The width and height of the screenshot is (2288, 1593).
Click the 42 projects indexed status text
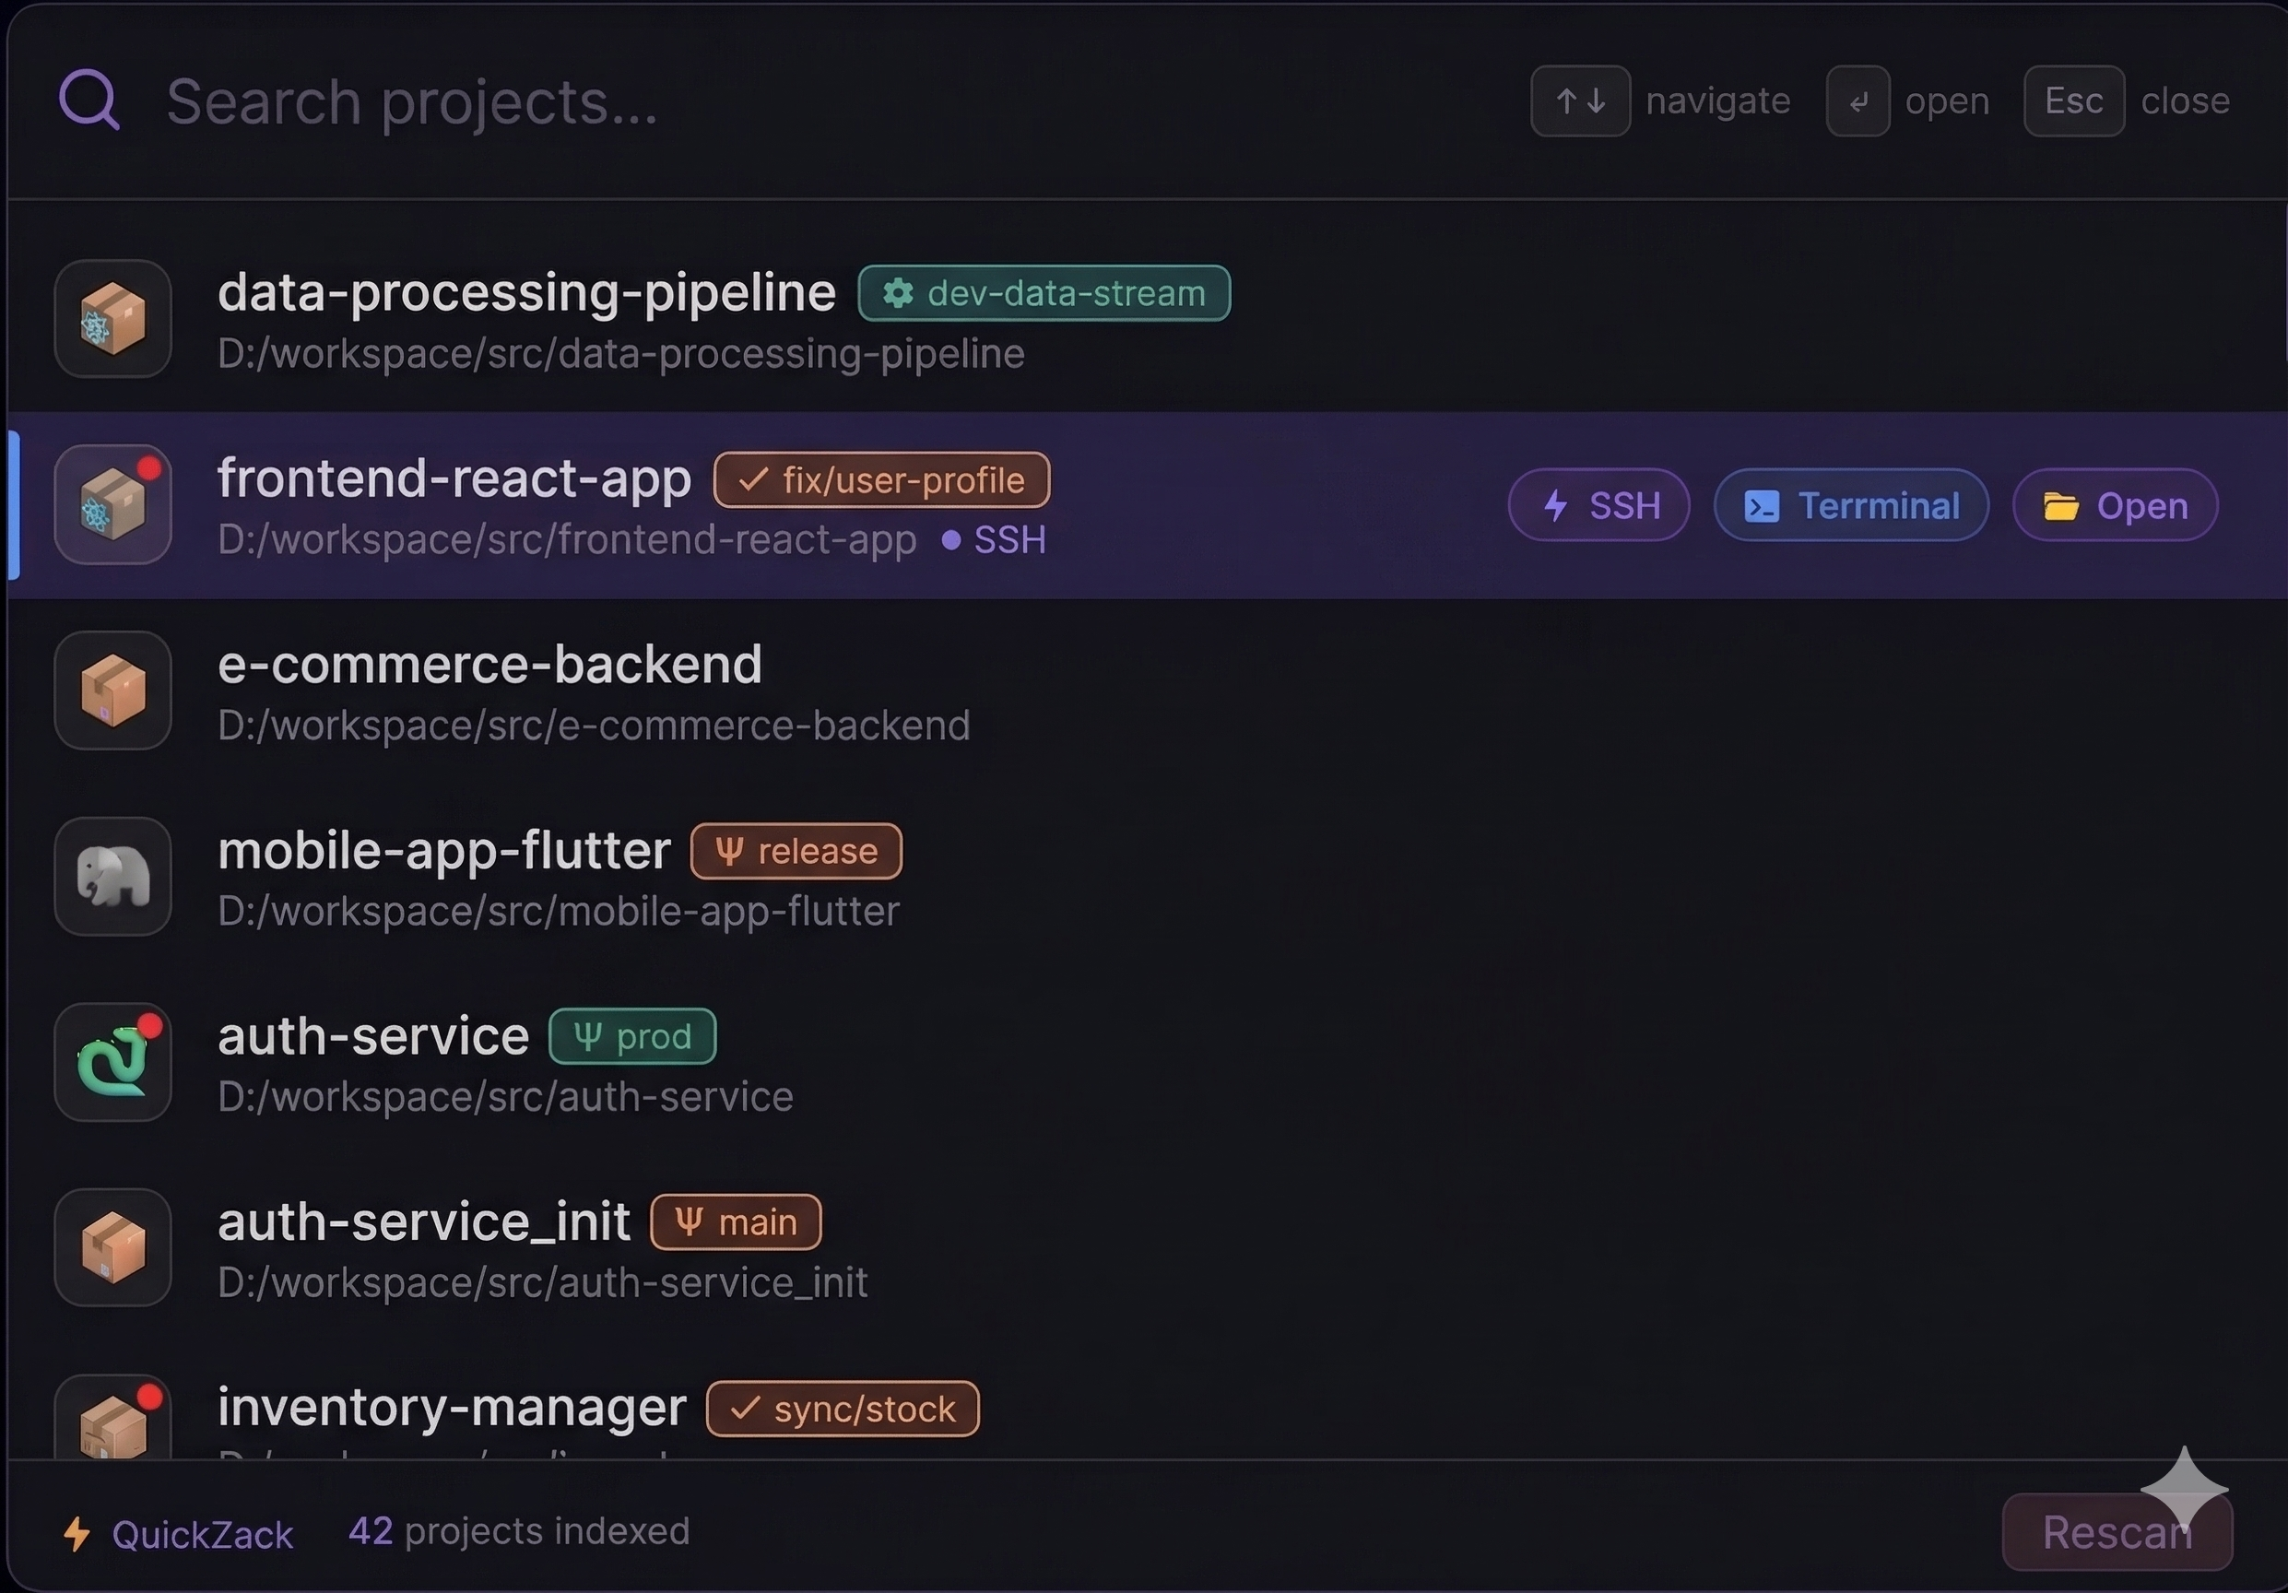point(519,1531)
